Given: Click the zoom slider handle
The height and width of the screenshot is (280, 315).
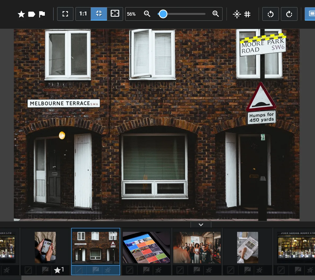Looking at the screenshot, I should [163, 14].
